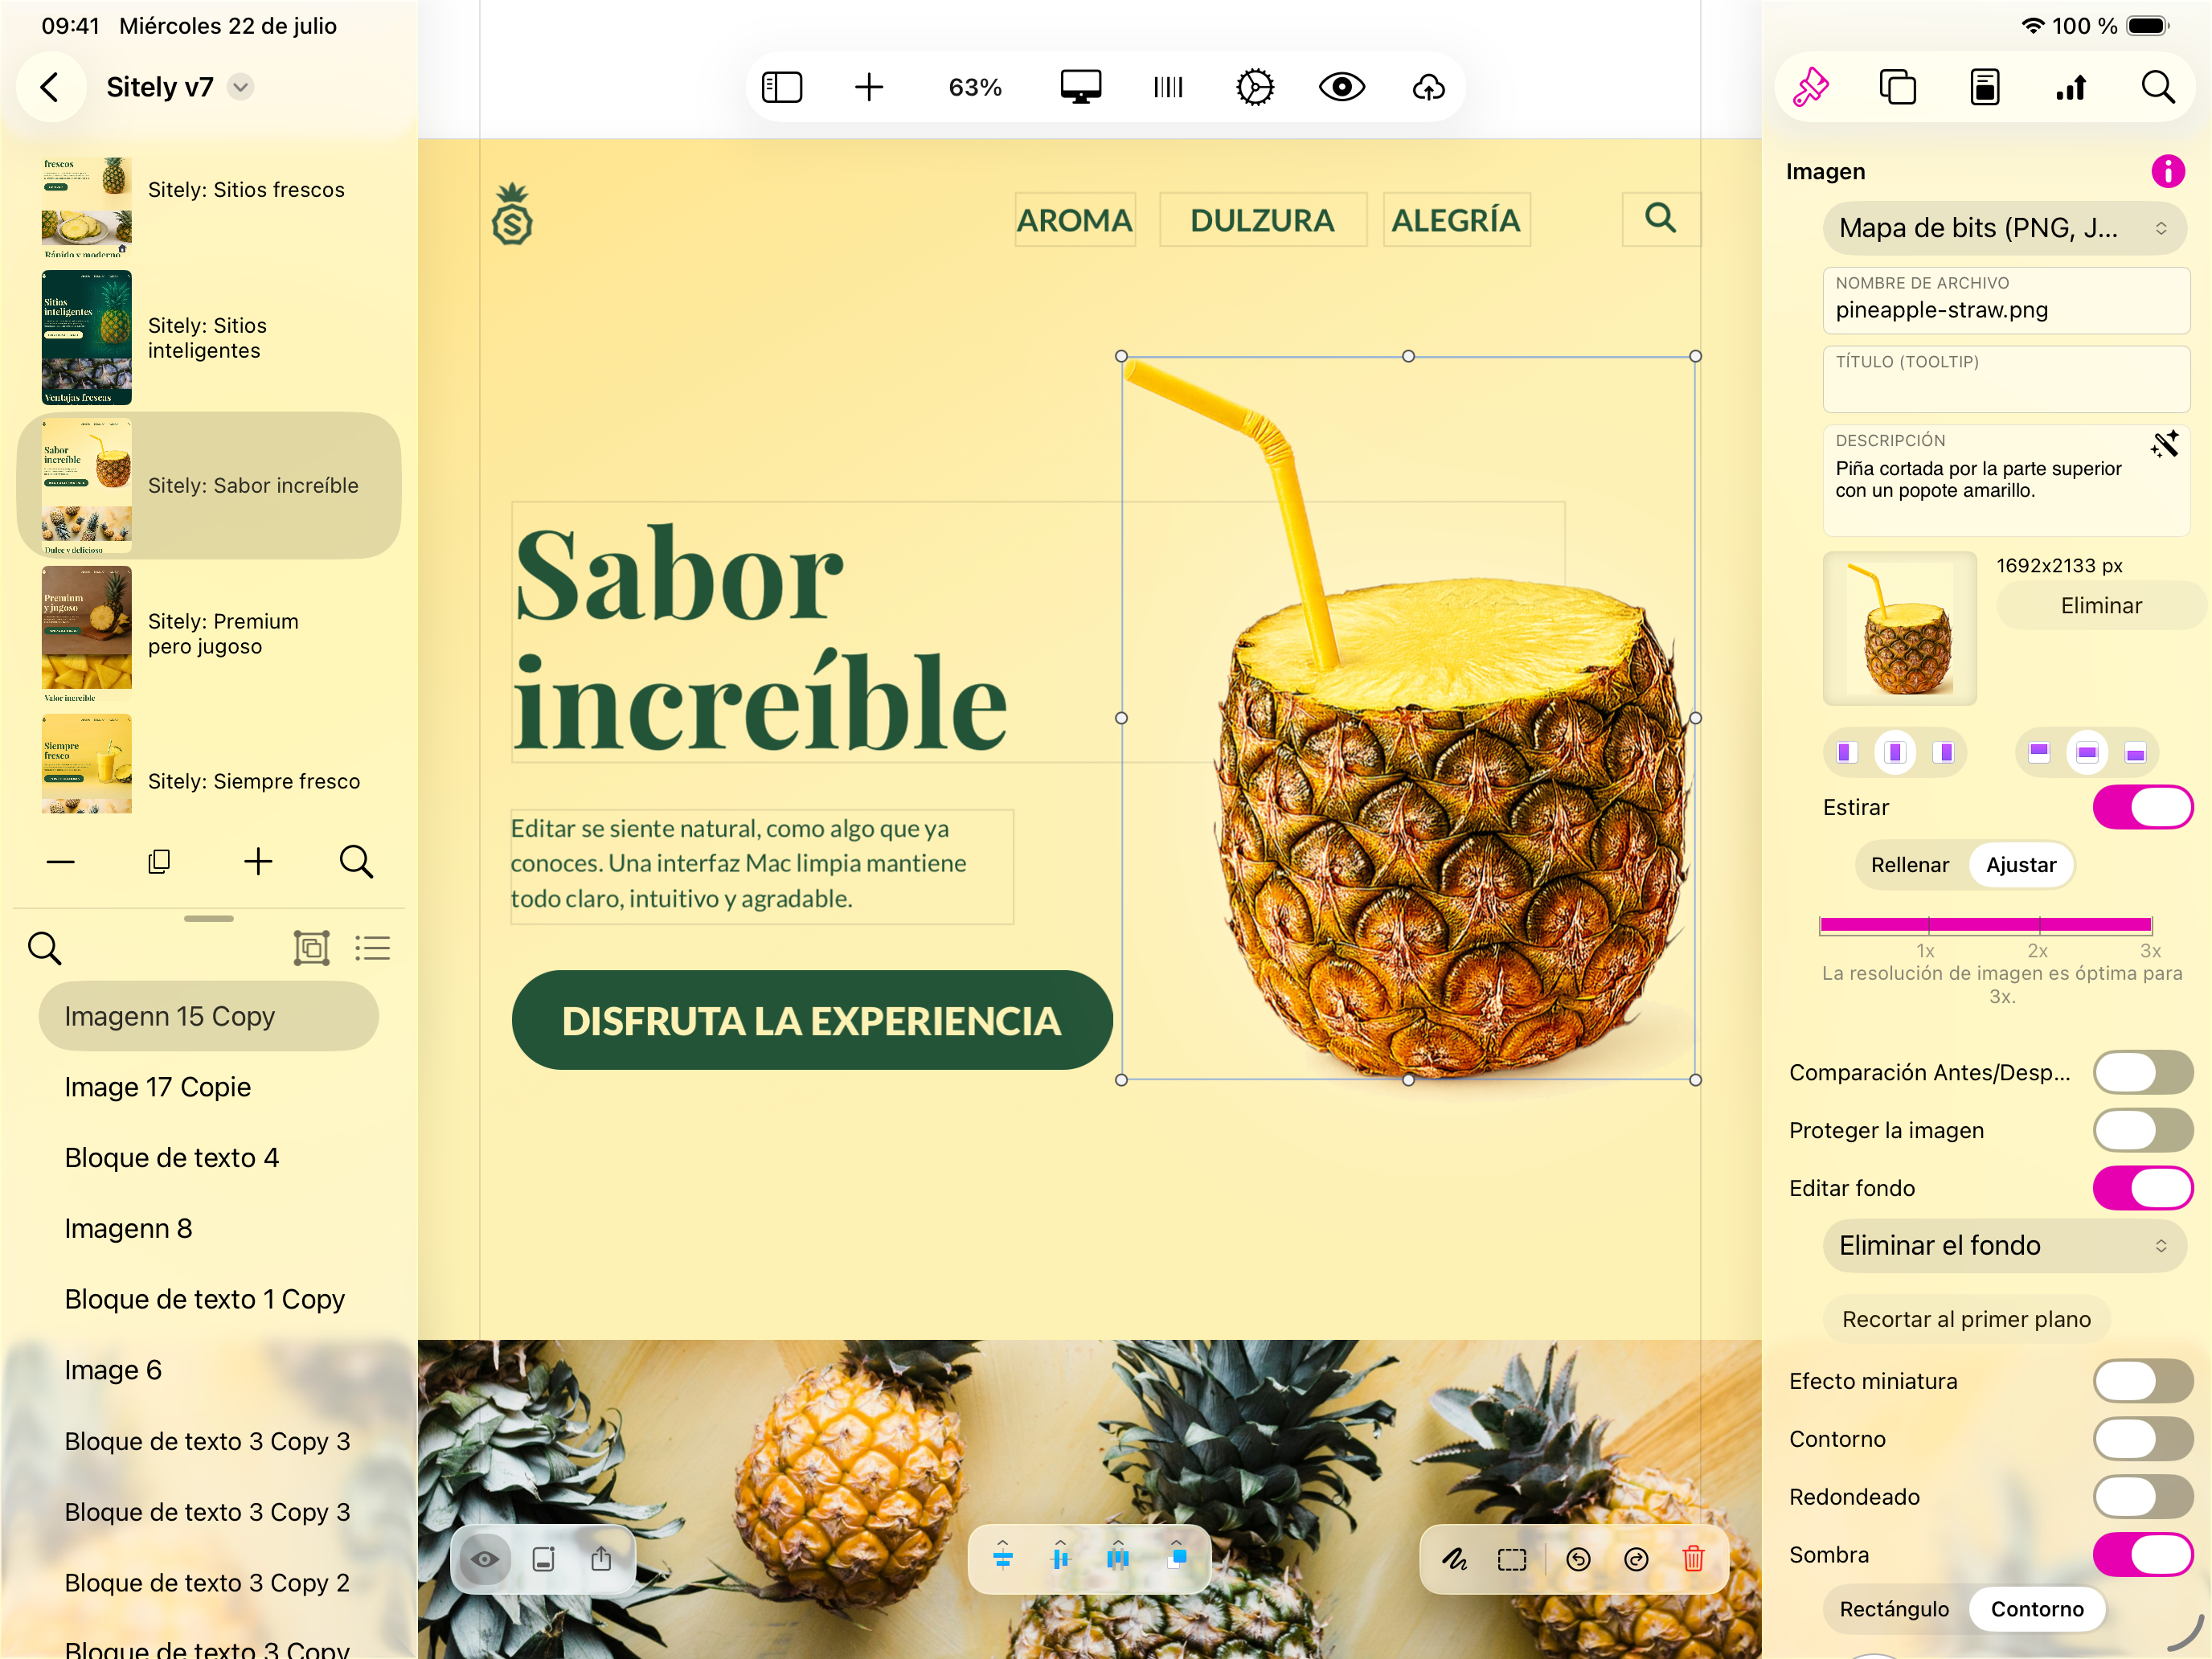Open the bar chart inspector icon
The image size is (2212, 1659).
click(x=2071, y=87)
